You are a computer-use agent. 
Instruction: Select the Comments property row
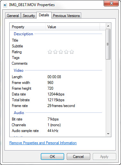(x=57, y=63)
